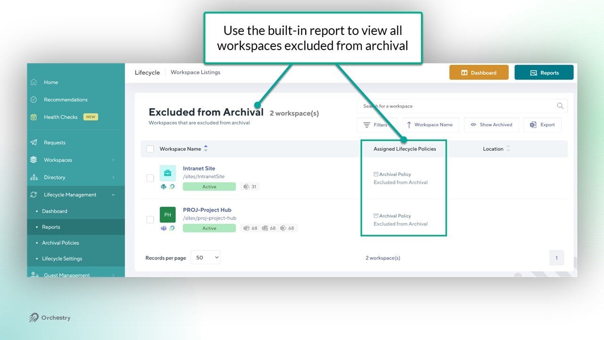Click the last 68 count badge for PROJ-Project Hub
The width and height of the screenshot is (604, 340).
287,228
